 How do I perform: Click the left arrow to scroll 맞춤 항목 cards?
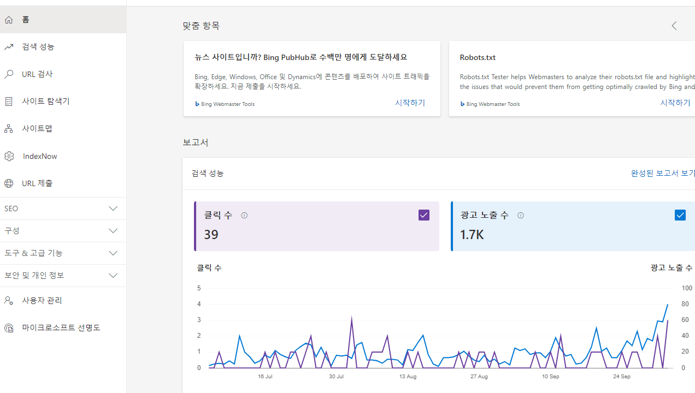click(x=674, y=25)
